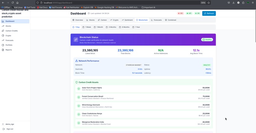The height and width of the screenshot is (133, 256).
Task: Switch to the Crypto dashboard tab
Action: tap(114, 20)
